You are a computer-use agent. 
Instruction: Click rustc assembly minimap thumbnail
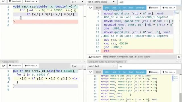tap(175, 78)
